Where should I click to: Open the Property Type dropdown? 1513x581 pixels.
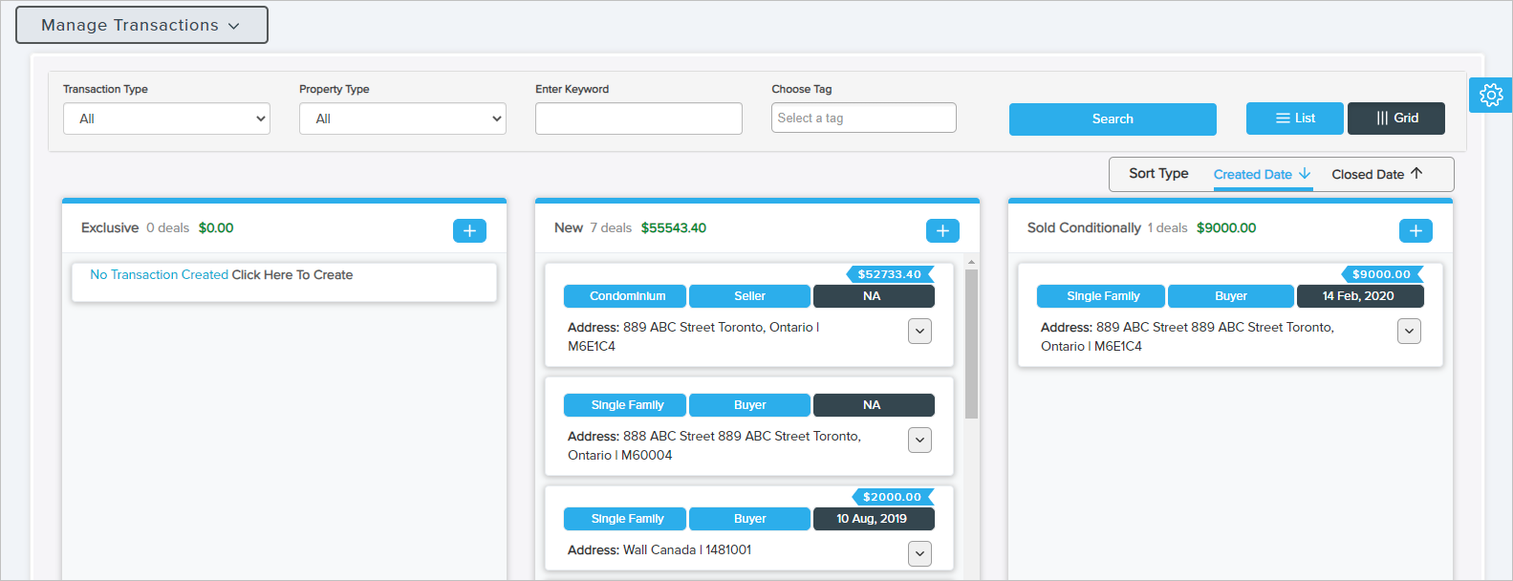click(402, 118)
